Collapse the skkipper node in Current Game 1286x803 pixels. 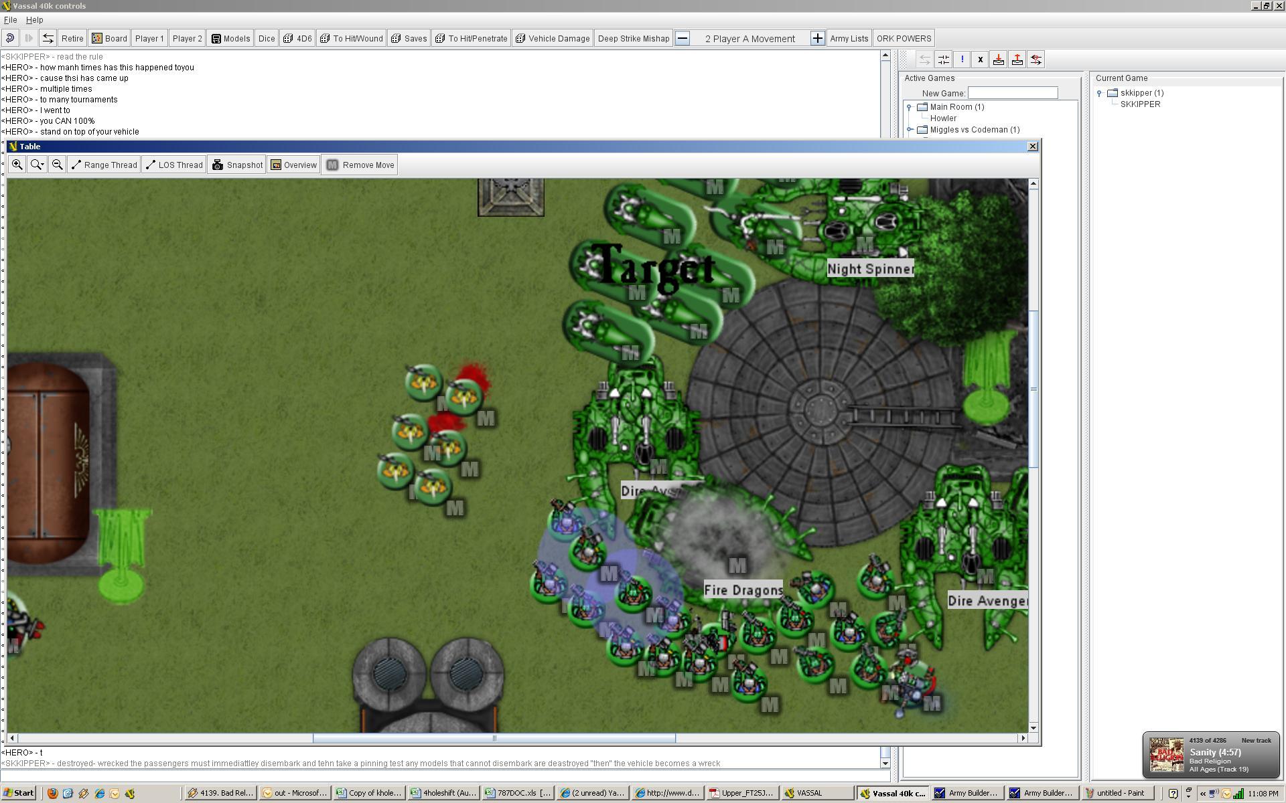(x=1100, y=93)
